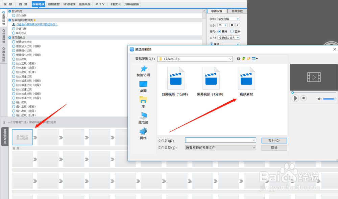338x199 pixels.
Task: Toggle bold font with B icon
Action: click(x=232, y=25)
